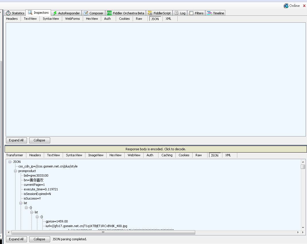
Task: Click response pane Expand All button
Action: (x=16, y=239)
